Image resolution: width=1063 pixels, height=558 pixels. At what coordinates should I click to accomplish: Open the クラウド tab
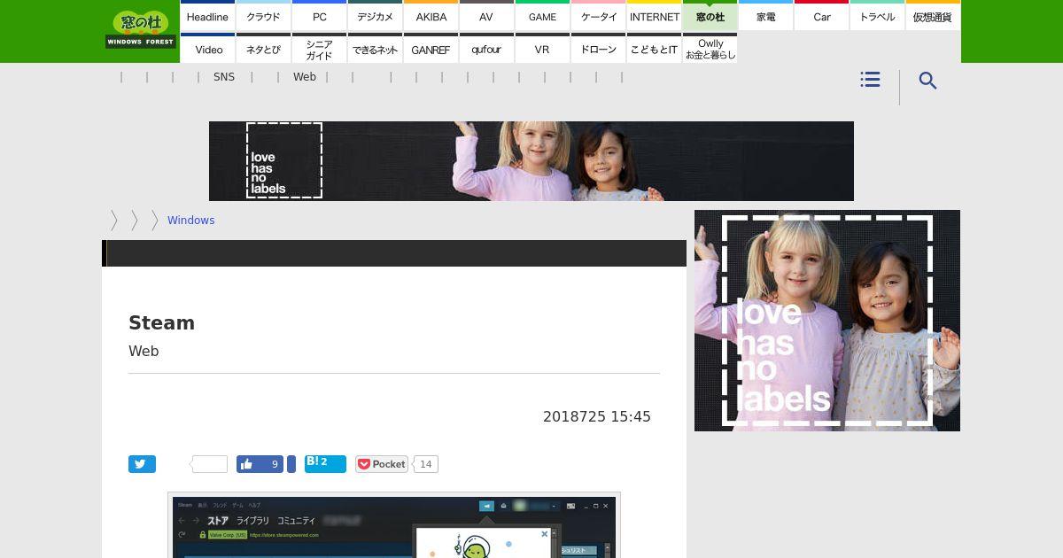pos(263,16)
